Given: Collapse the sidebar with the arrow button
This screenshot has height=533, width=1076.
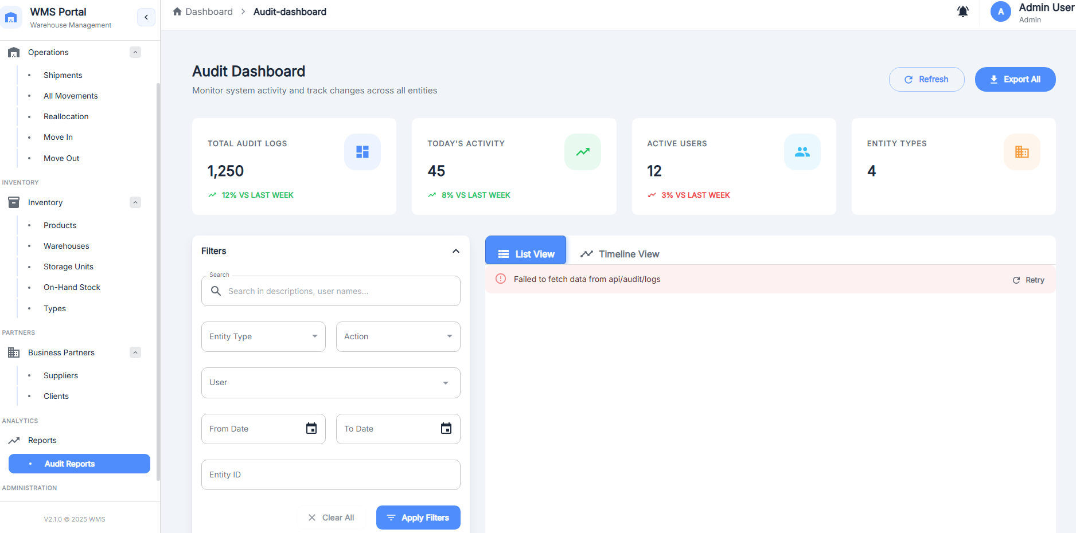Looking at the screenshot, I should coord(146,17).
